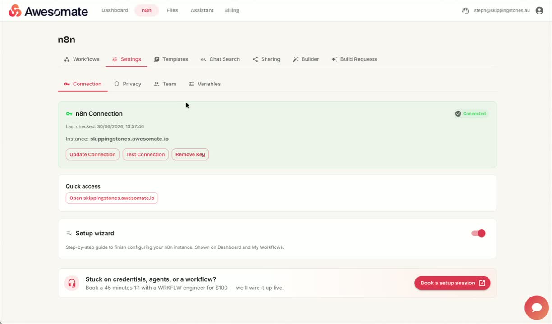Open the support headset icon in header

point(465,10)
